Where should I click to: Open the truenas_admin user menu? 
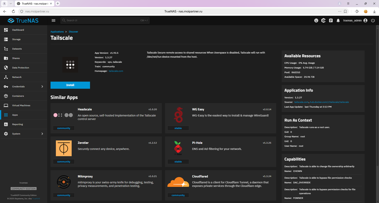pos(355,20)
